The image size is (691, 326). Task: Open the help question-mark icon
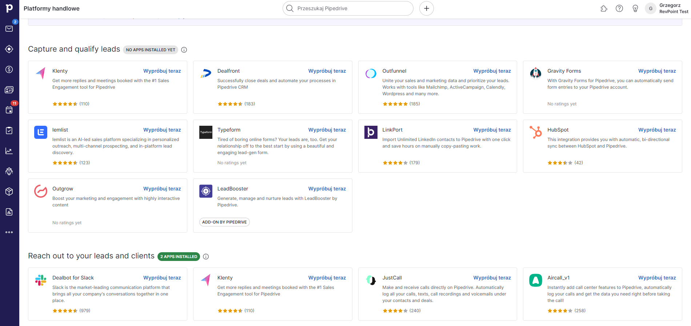coord(619,8)
